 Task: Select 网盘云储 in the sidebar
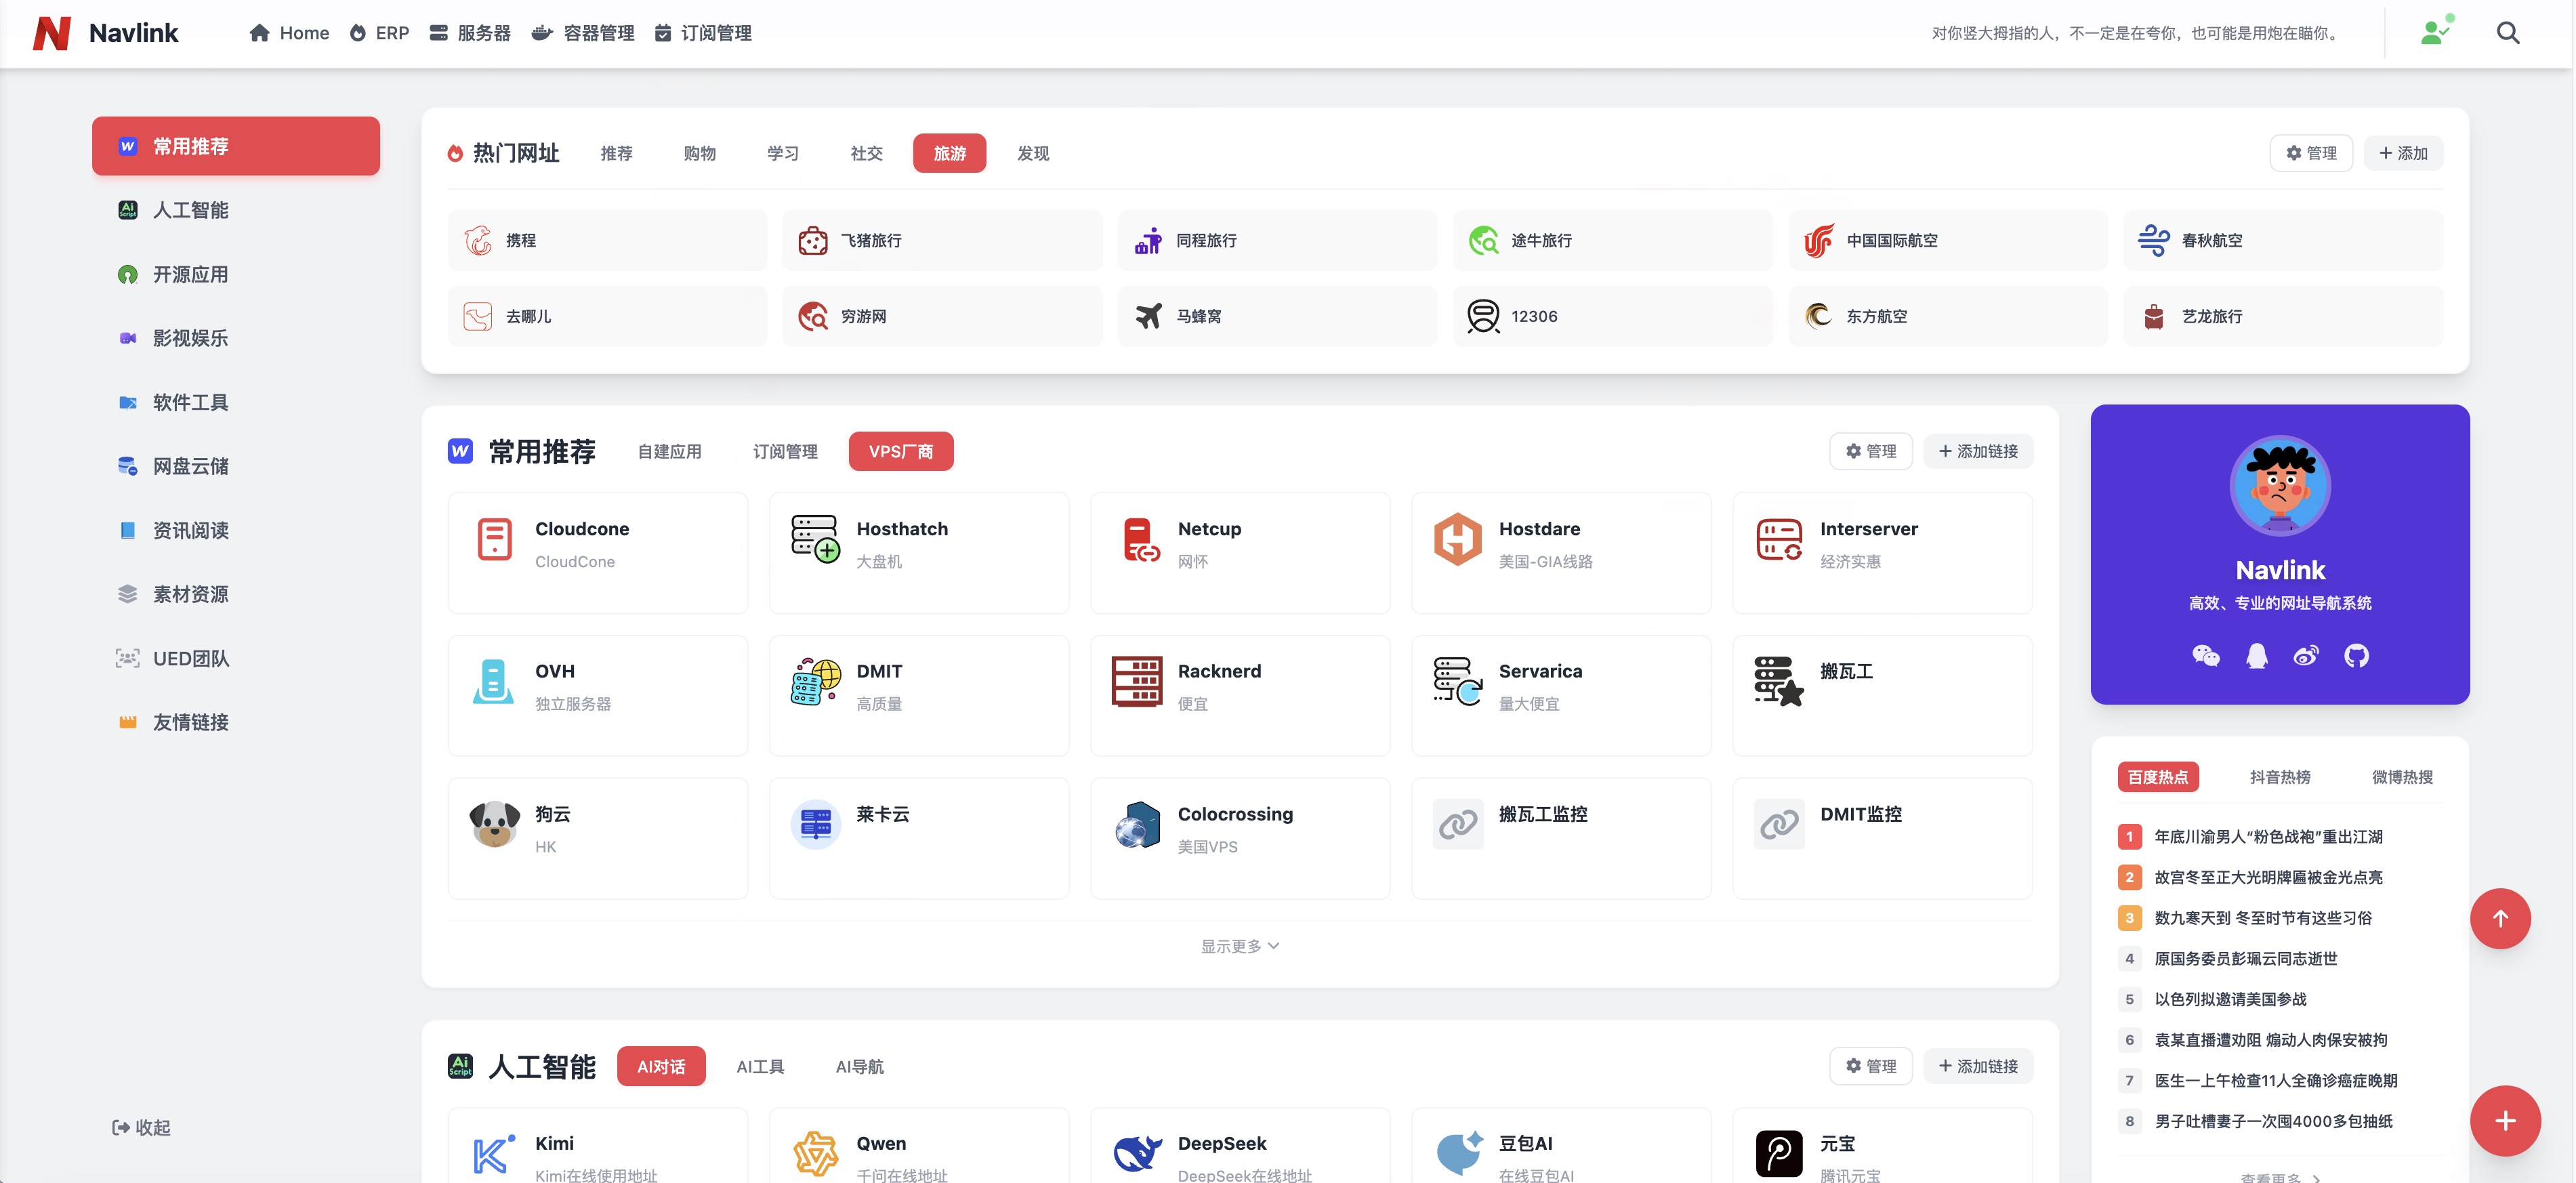tap(190, 466)
